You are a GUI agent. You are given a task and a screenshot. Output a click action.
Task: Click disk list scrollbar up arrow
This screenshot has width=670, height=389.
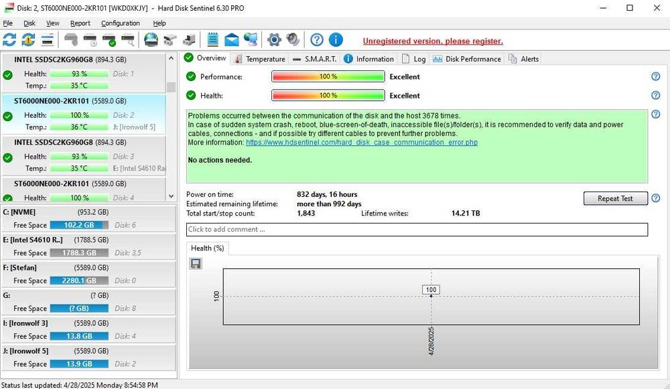coord(171,58)
